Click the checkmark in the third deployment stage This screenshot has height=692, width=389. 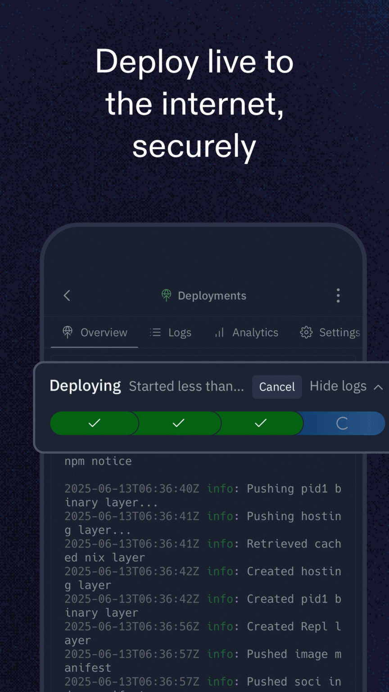click(260, 423)
